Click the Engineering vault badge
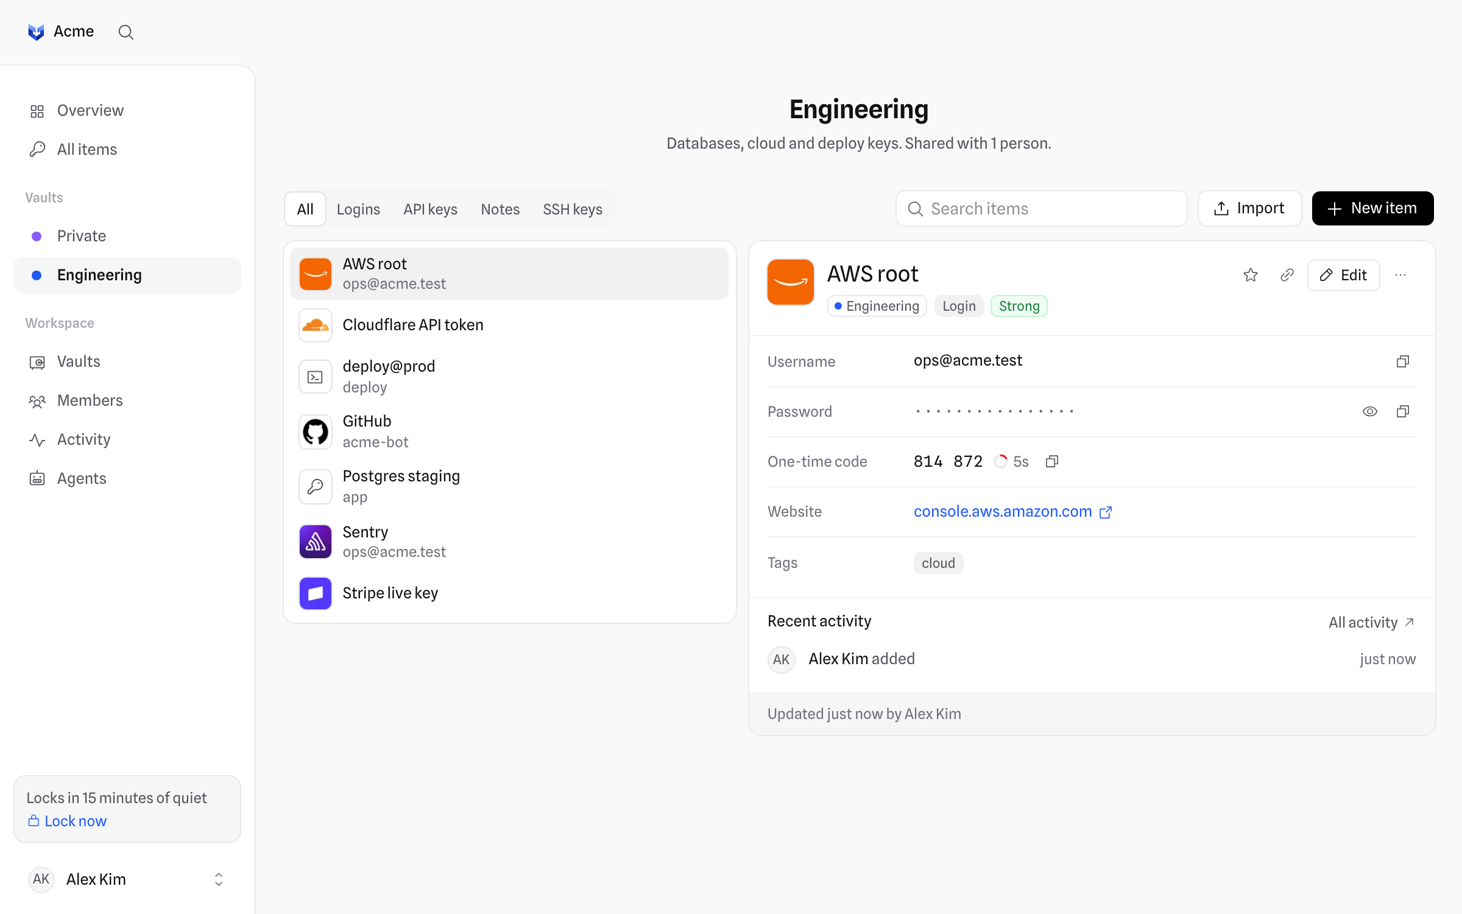This screenshot has height=914, width=1462. point(877,306)
